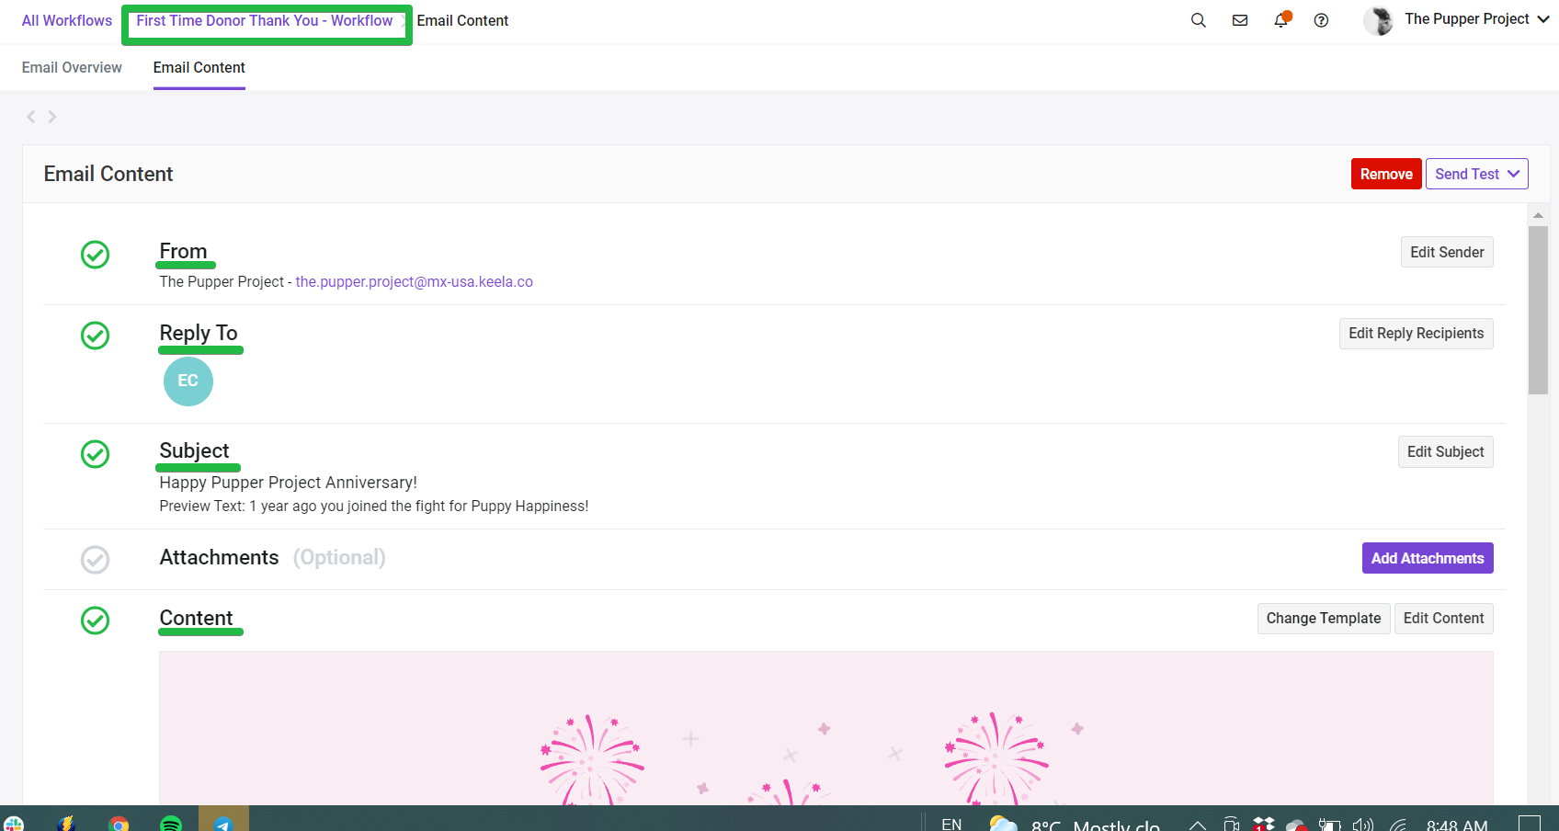Open First Time Donor Thank You workflow breadcrumb

pyautogui.click(x=265, y=20)
